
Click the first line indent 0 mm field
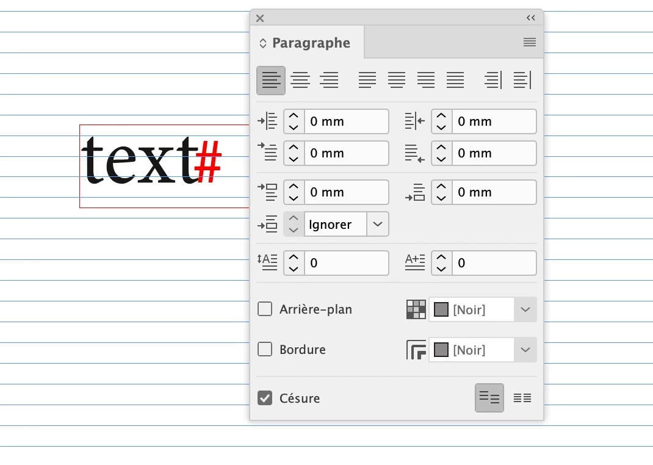(347, 153)
